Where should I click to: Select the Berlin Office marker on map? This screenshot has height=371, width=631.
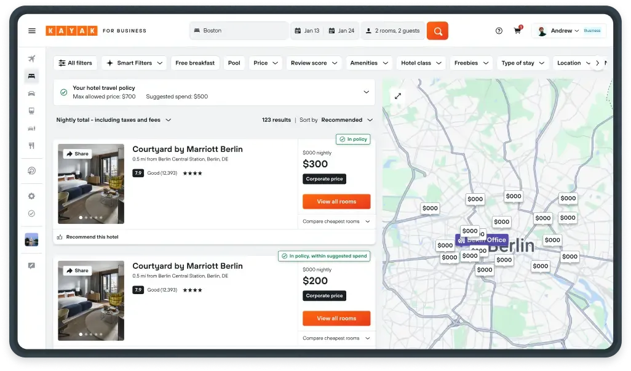[482, 240]
